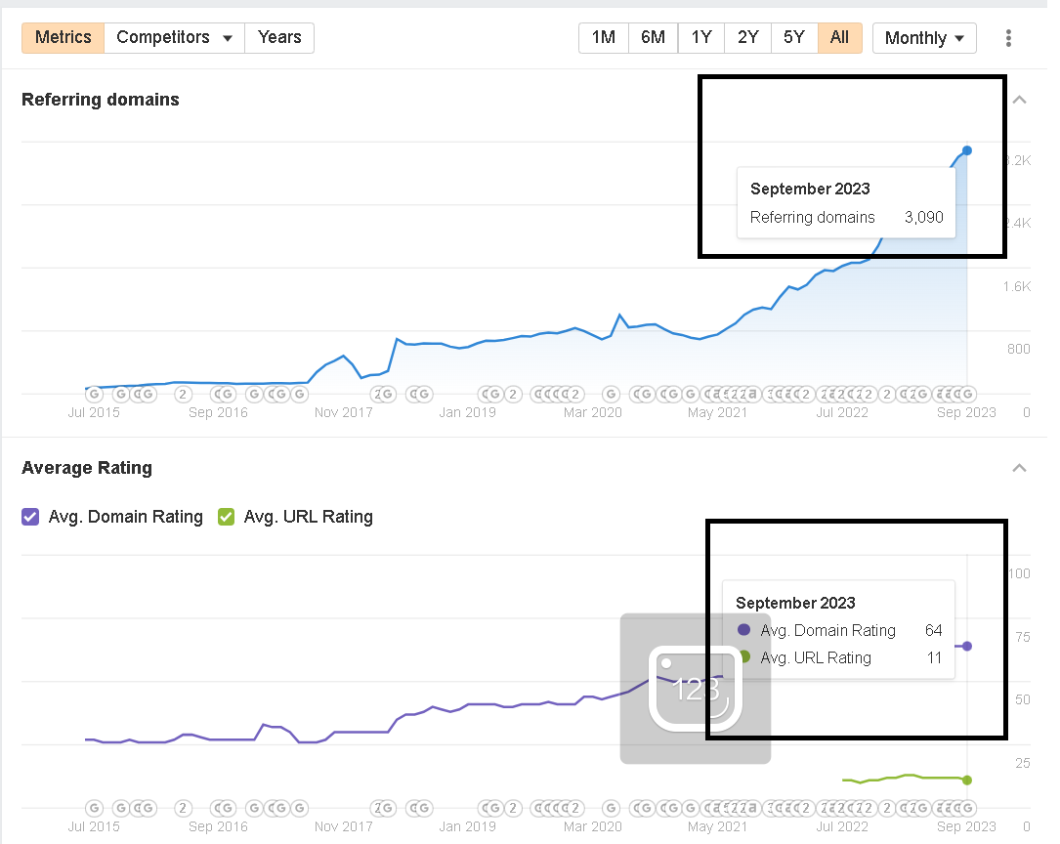Image resolution: width=1060 pixels, height=844 pixels.
Task: Click the '2' Google update marker near Sep 2016
Action: (183, 395)
